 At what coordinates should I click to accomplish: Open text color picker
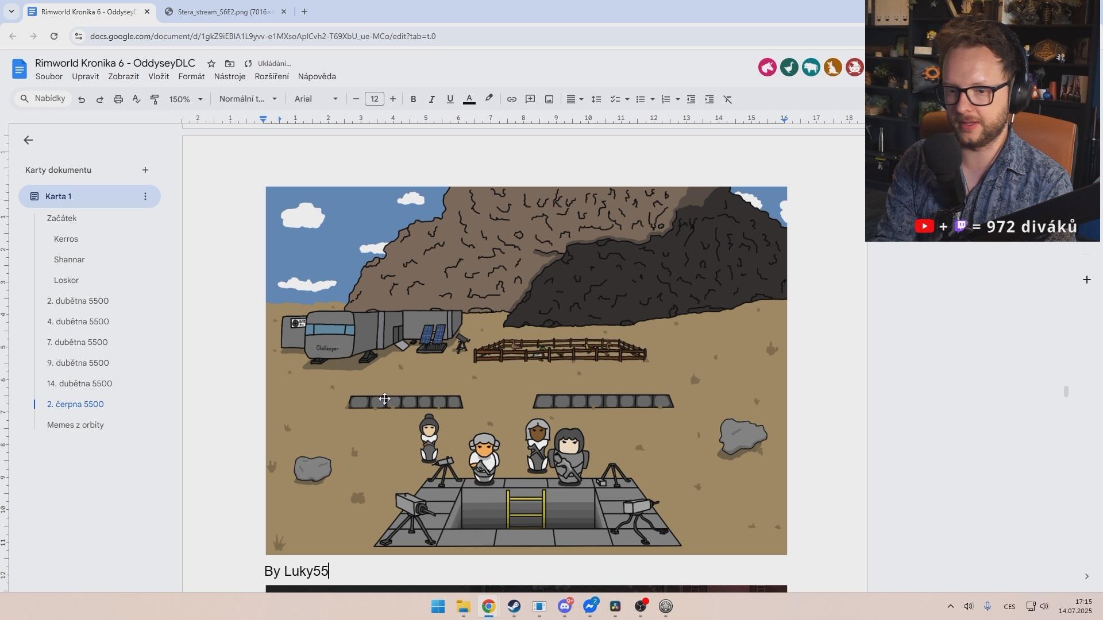tap(469, 99)
